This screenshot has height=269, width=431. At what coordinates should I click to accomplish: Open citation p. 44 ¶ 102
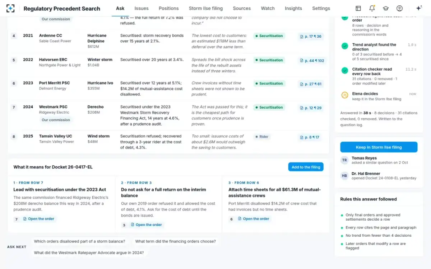click(x=312, y=61)
